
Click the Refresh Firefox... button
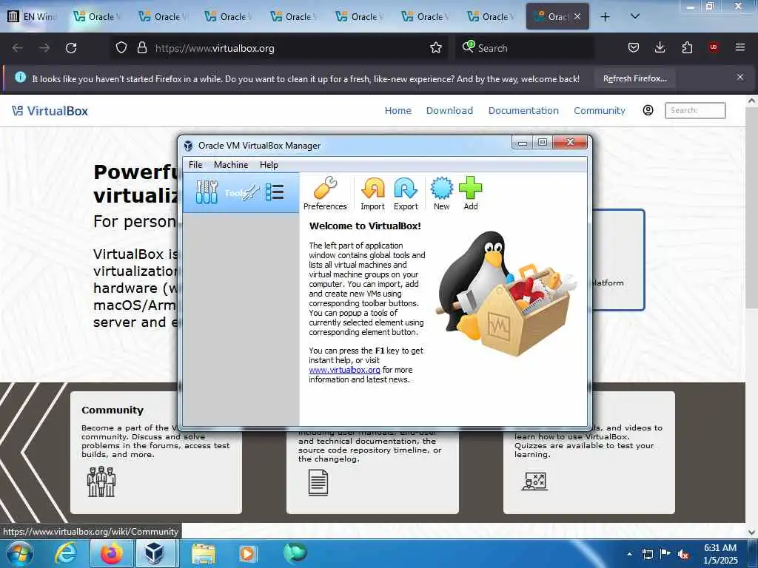(x=634, y=78)
